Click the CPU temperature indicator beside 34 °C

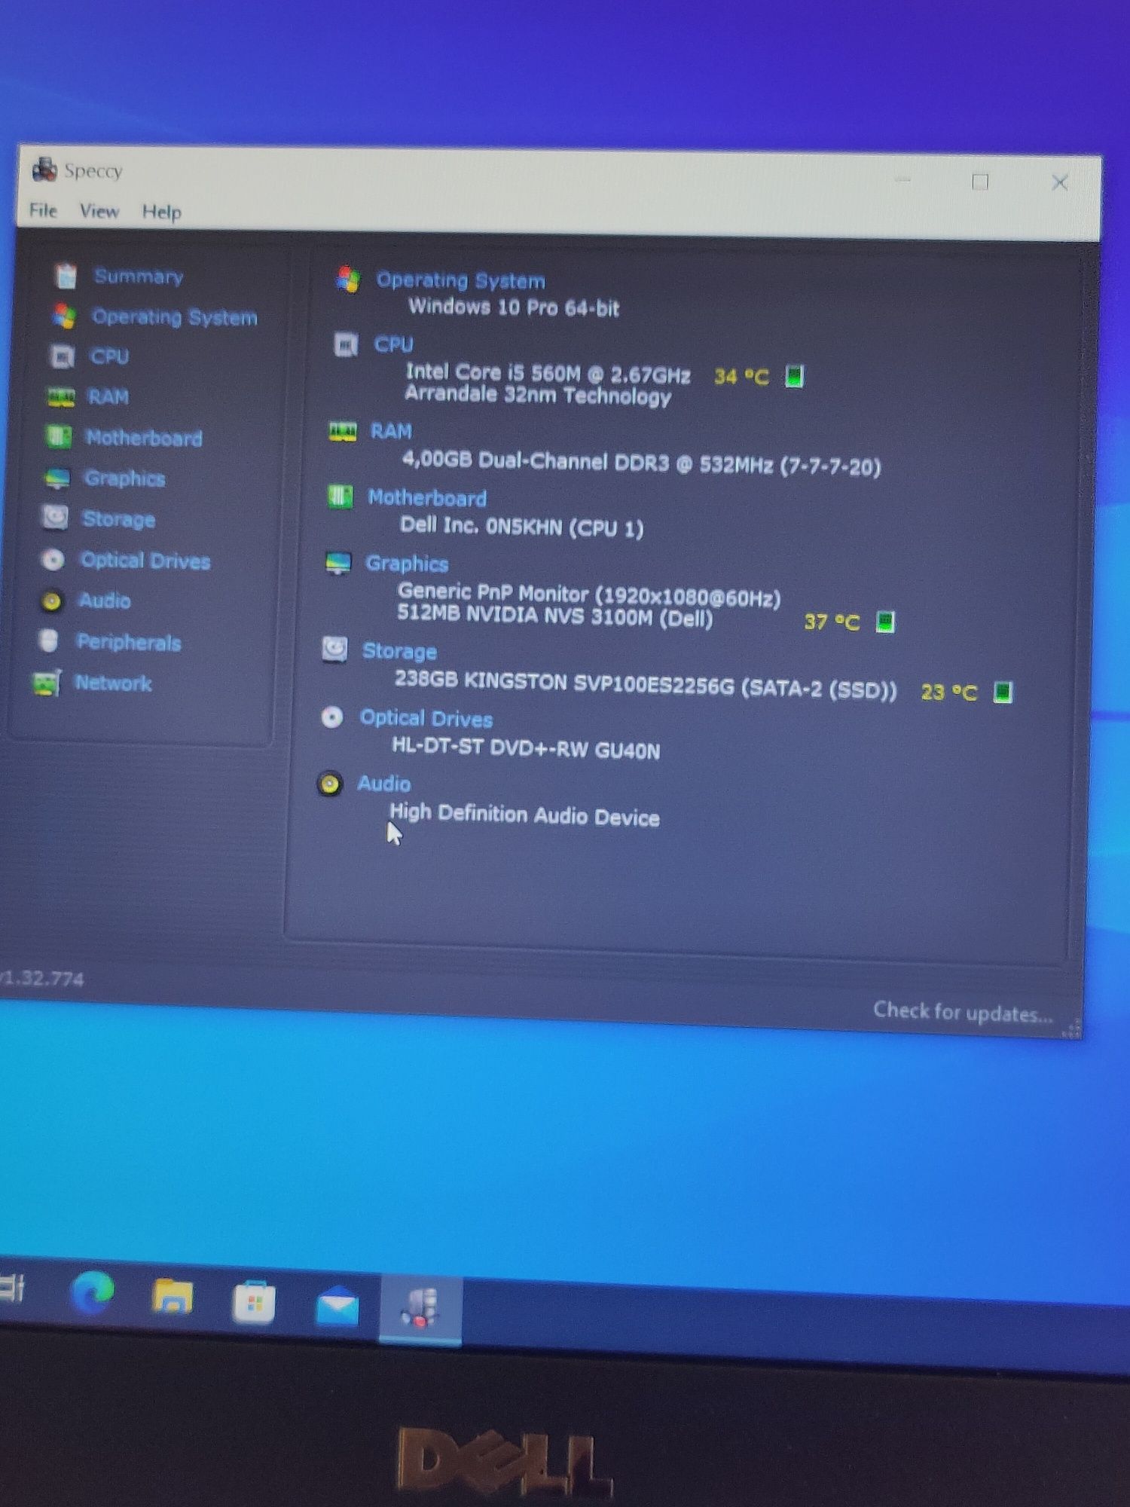(794, 376)
